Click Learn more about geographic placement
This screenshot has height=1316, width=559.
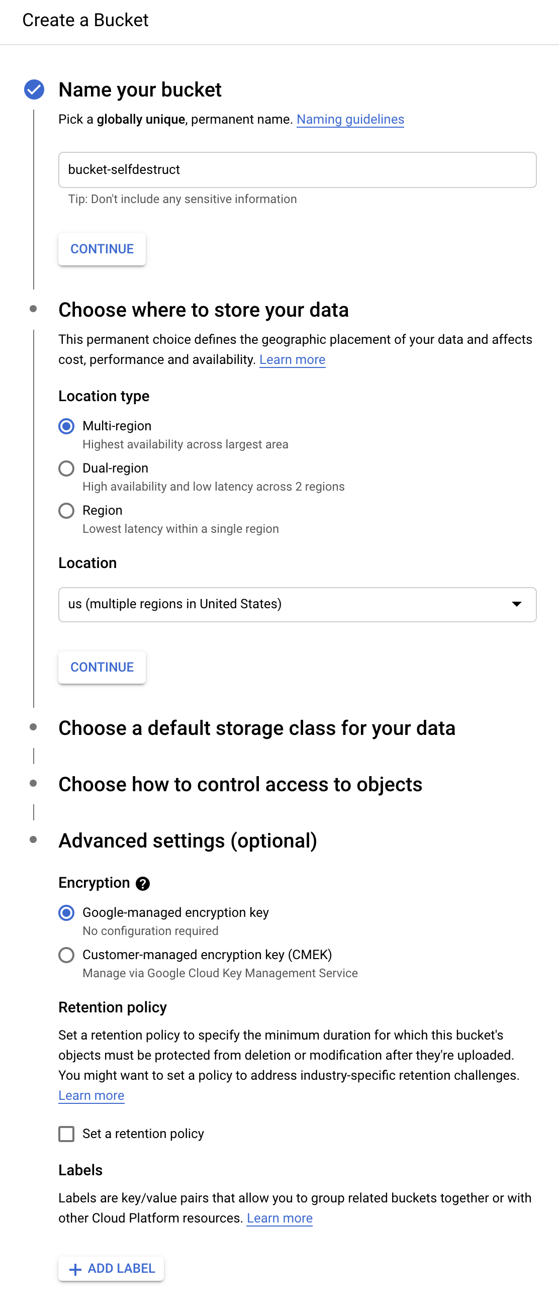[x=292, y=359]
